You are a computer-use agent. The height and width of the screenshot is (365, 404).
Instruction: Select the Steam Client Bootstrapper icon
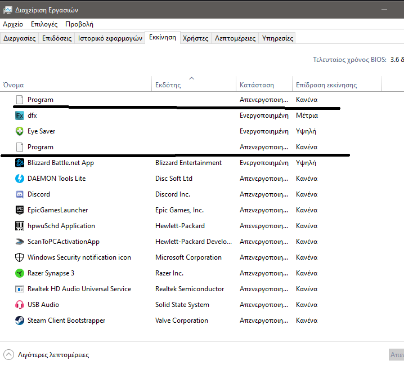20,321
